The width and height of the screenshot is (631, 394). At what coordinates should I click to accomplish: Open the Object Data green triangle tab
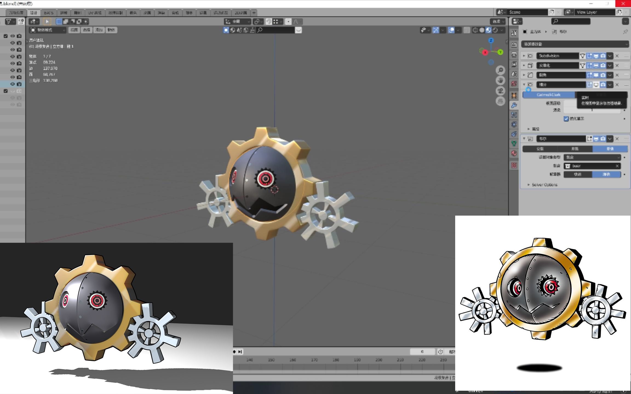pos(514,144)
